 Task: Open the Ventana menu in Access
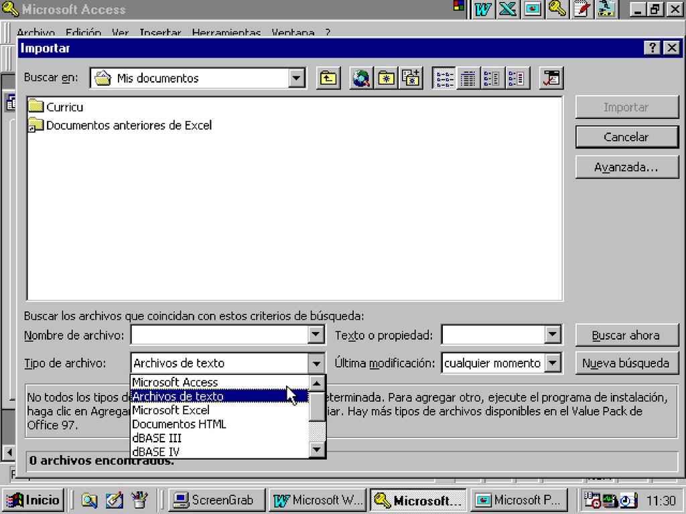[x=293, y=32]
